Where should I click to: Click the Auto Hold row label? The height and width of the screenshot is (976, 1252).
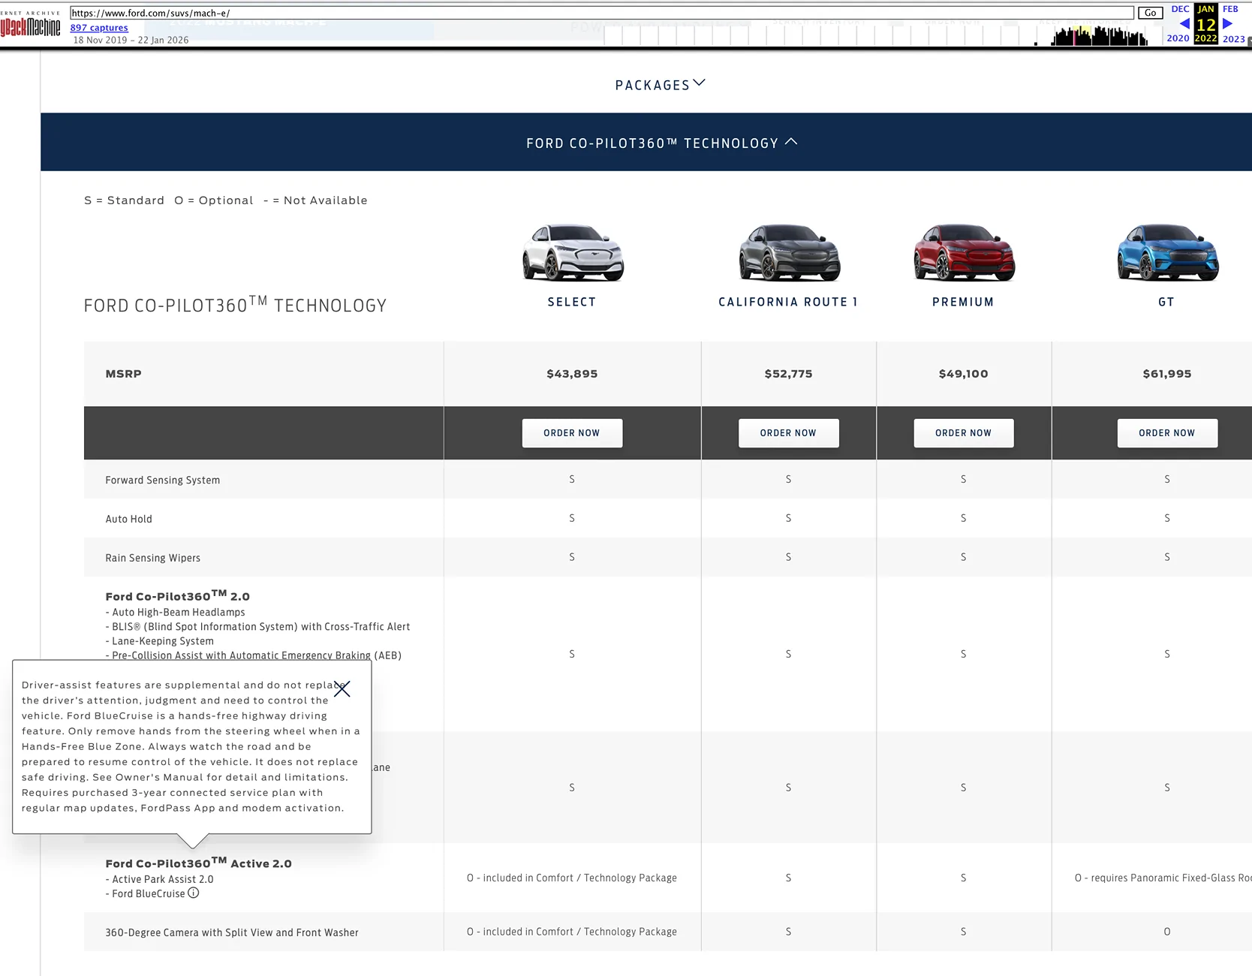[128, 519]
